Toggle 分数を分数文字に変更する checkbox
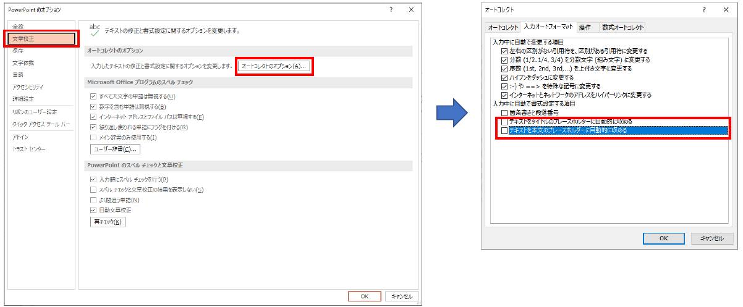Screen dimensions: 743x307 [505, 60]
